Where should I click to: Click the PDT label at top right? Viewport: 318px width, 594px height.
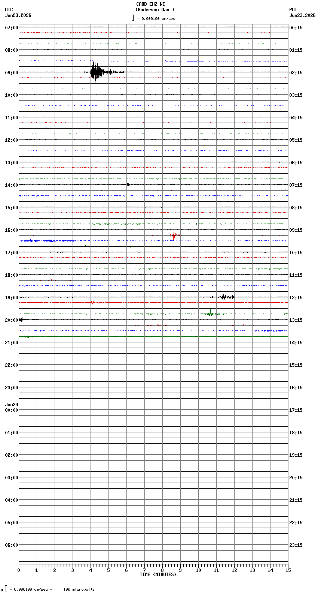click(293, 10)
